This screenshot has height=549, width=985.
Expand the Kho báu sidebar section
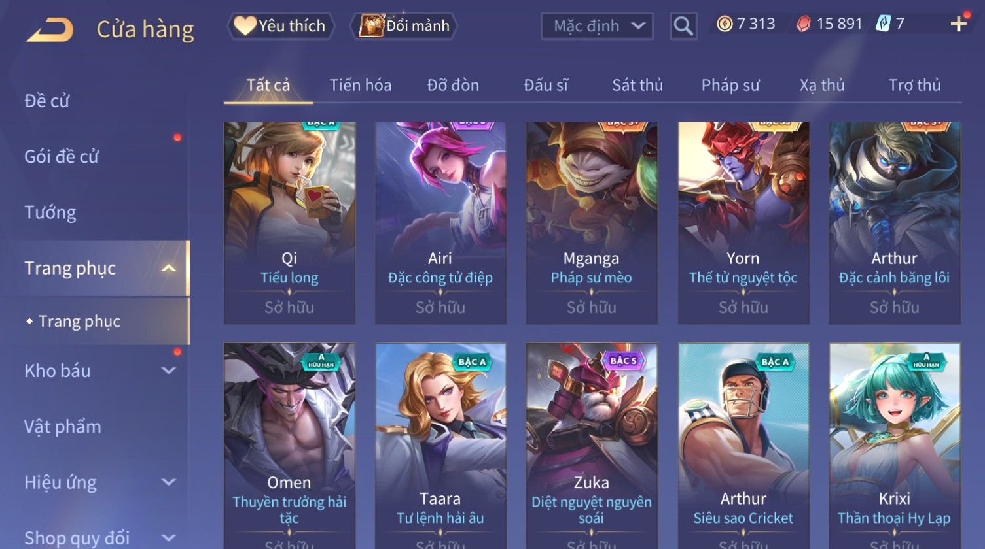point(168,371)
